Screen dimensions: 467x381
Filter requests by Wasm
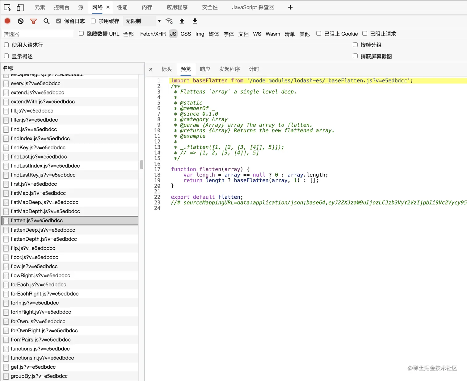273,34
